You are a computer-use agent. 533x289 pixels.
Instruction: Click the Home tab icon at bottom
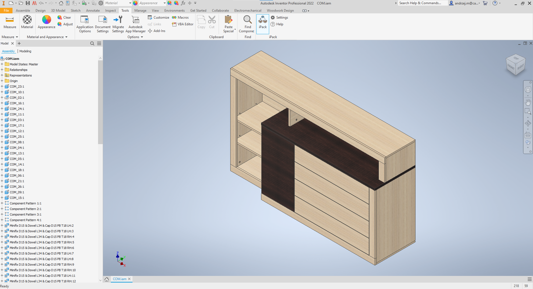[x=107, y=279]
